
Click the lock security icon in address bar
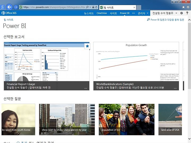click(93, 7)
